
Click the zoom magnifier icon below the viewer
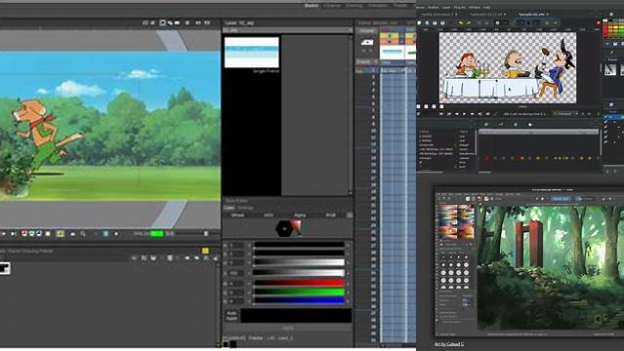click(x=83, y=234)
